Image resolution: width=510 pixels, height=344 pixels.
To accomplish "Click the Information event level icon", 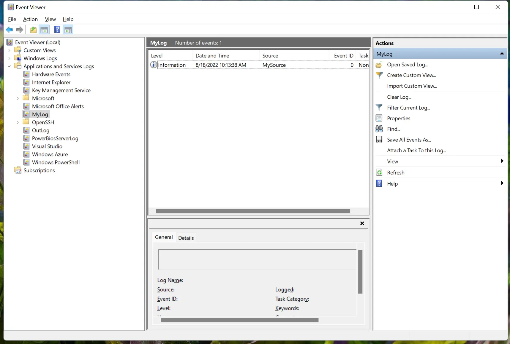I will [x=153, y=65].
